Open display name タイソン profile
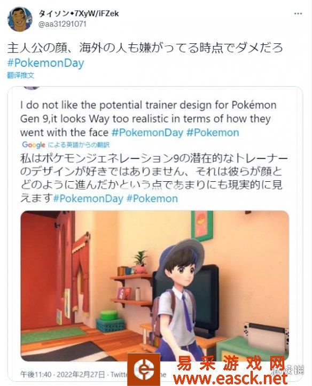 pos(79,13)
